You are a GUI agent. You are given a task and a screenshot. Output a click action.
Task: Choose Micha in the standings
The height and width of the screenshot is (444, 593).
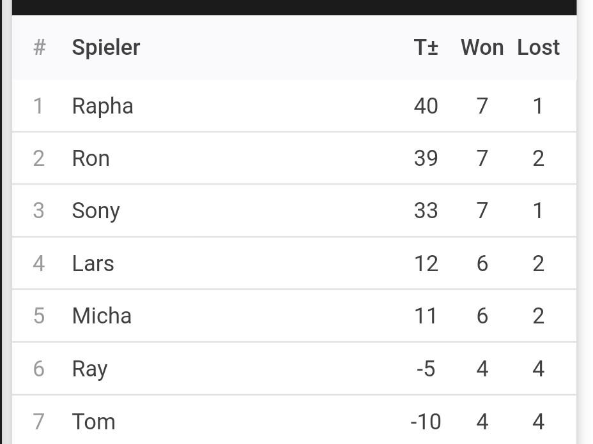(x=102, y=316)
